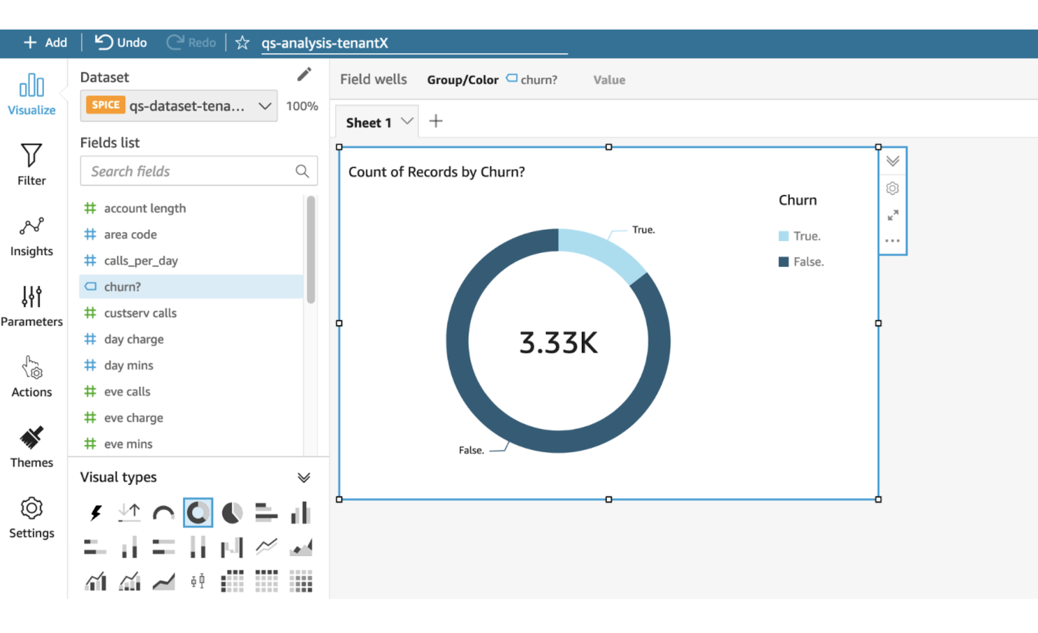Click the Undo button

[121, 43]
